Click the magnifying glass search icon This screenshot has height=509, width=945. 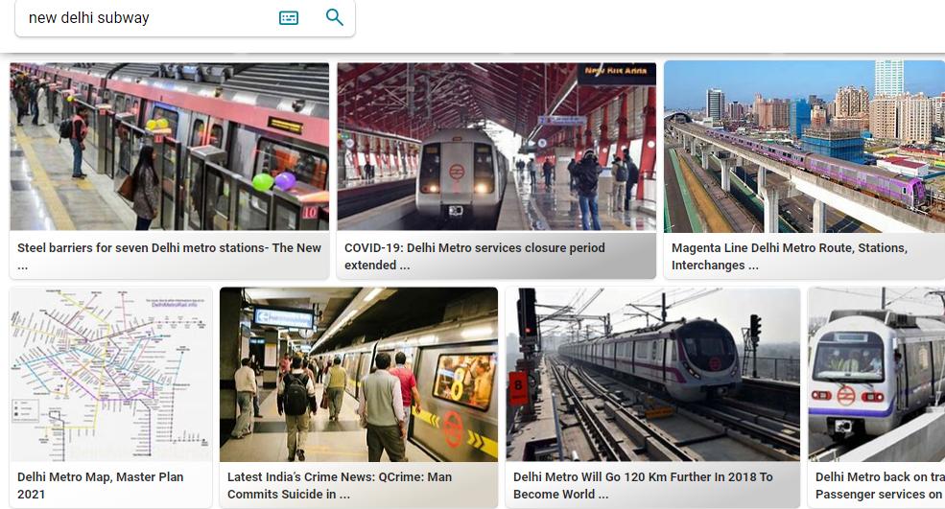[335, 17]
